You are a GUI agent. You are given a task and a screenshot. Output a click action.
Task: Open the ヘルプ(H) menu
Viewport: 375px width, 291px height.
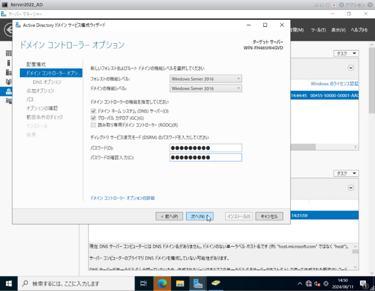tap(359, 30)
